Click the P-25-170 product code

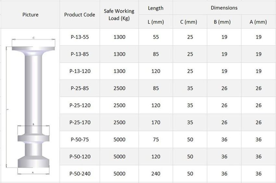click(x=80, y=122)
